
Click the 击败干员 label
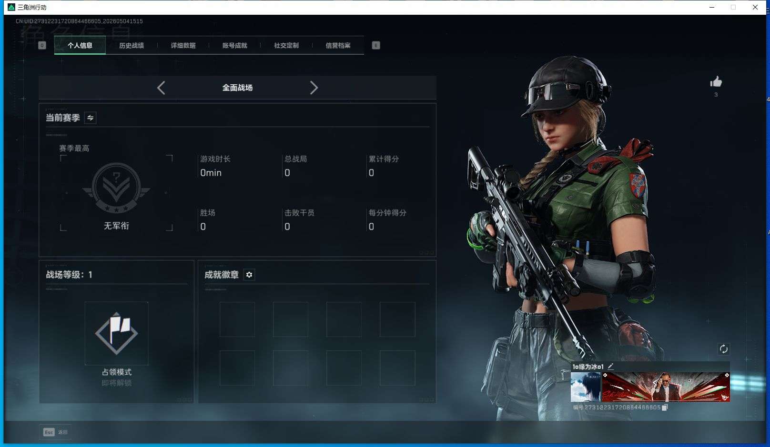pos(299,213)
